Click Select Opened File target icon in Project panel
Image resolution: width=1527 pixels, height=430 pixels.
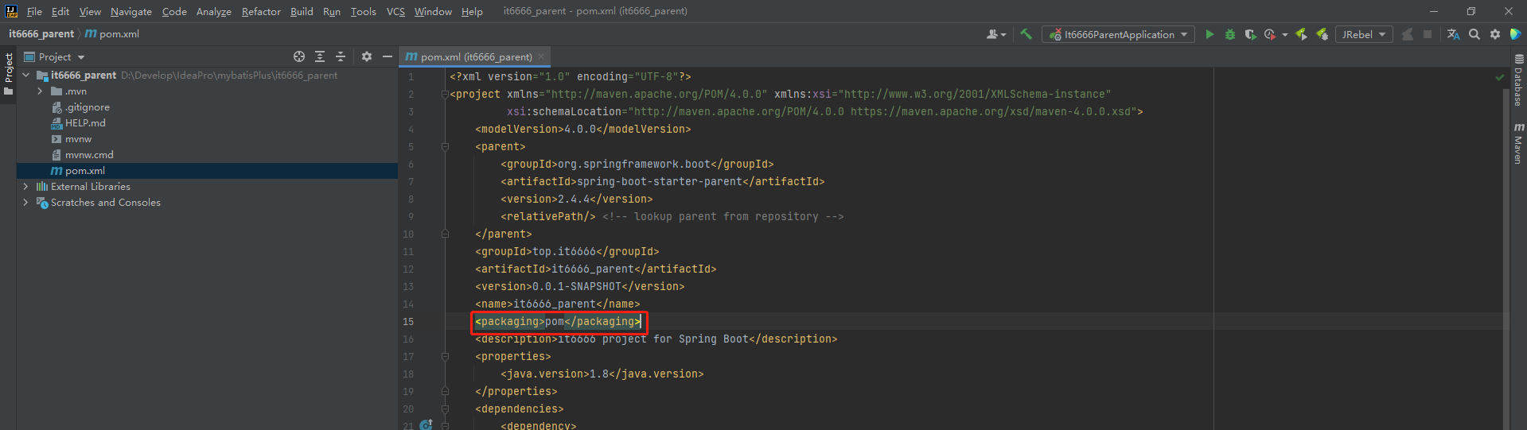click(299, 56)
